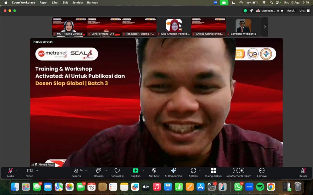
Task: Select the Bambang Widjajanta thumbnail
Action: click(x=243, y=27)
